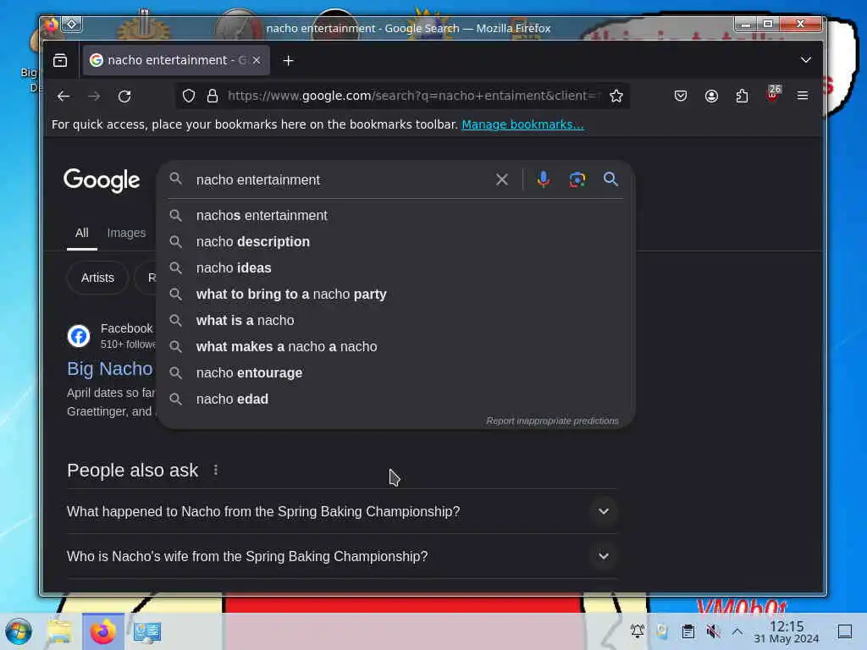Screen dimensions: 867x650
Task: Open the Firefox View tab list icon
Action: pyautogui.click(x=60, y=60)
